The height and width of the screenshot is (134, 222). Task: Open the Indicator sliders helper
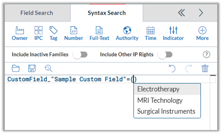[173, 33]
